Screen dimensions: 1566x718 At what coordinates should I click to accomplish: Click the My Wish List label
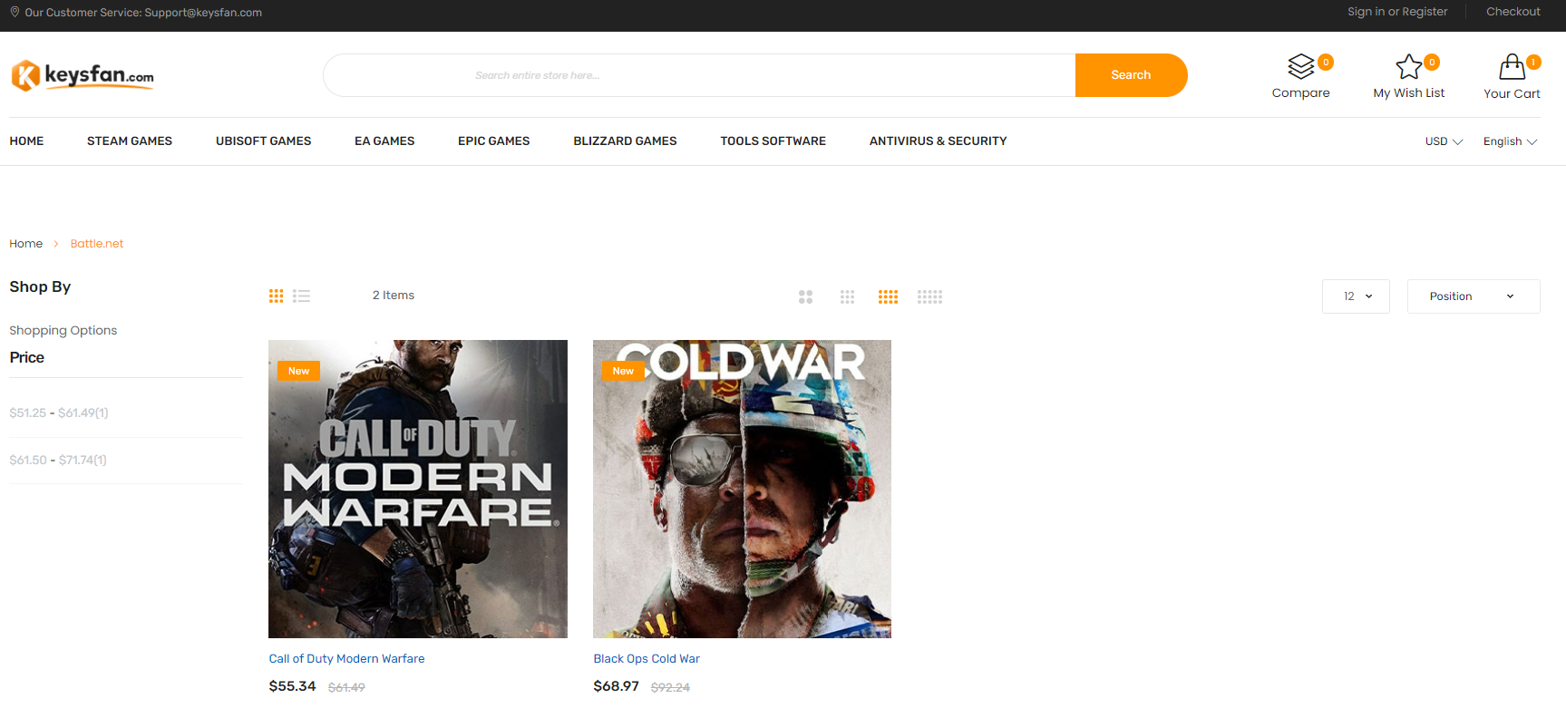[1408, 93]
